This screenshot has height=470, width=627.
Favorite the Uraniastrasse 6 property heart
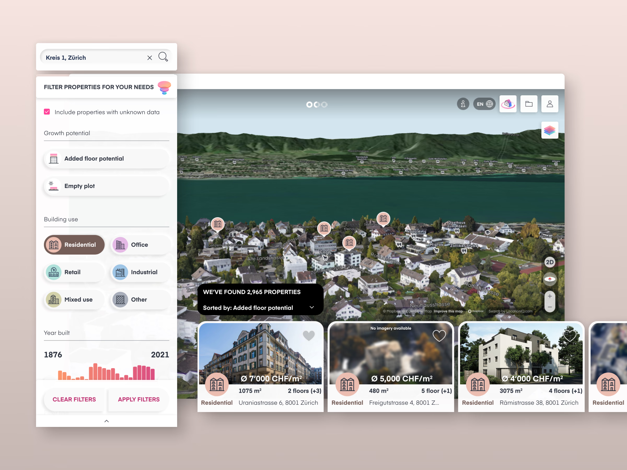309,336
